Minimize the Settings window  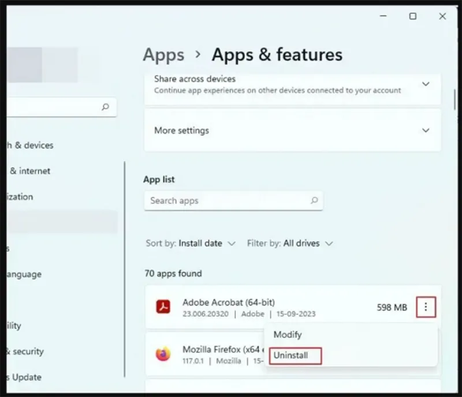pyautogui.click(x=383, y=16)
